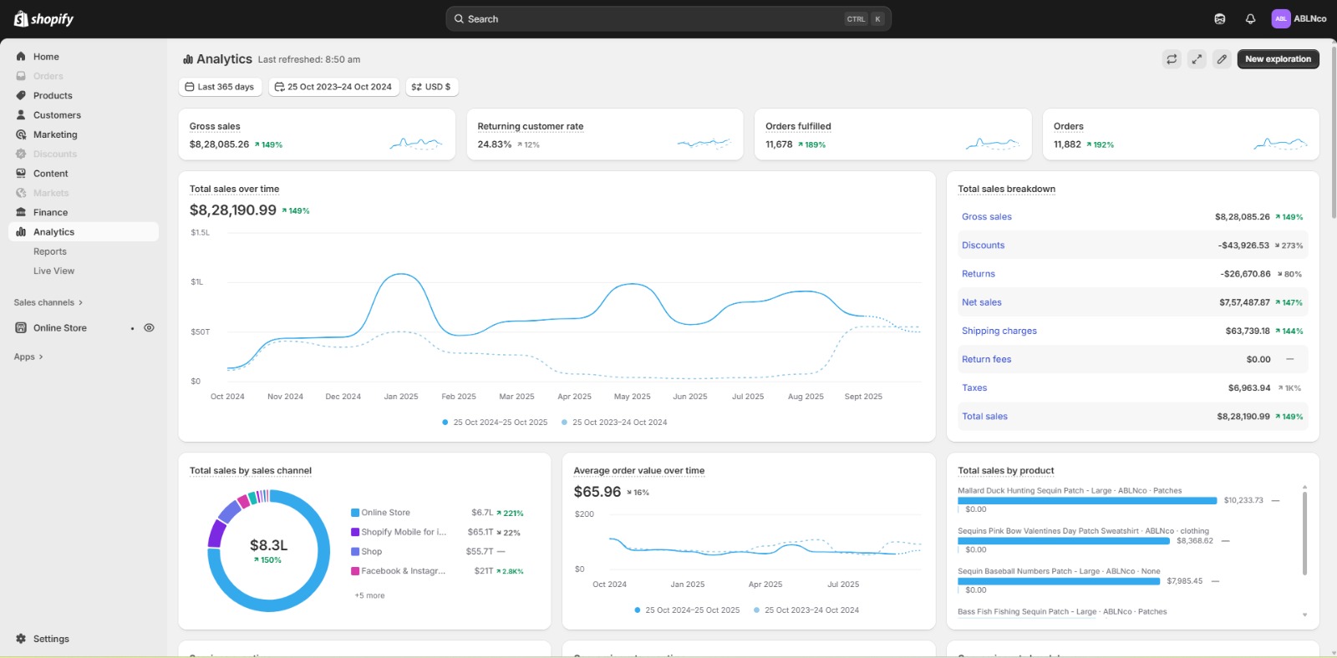View Online Store via eye icon
Screen dimensions: 1337x658
149,328
